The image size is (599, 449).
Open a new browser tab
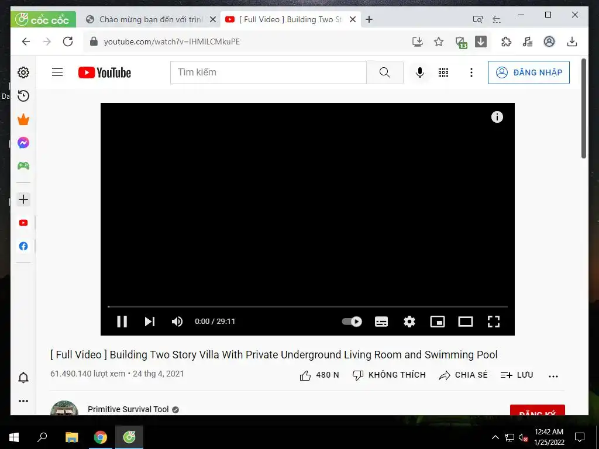click(x=369, y=19)
